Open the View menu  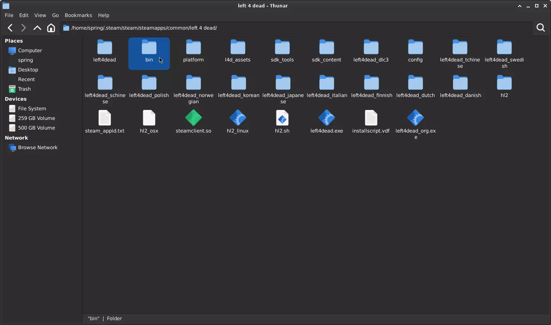pos(40,15)
